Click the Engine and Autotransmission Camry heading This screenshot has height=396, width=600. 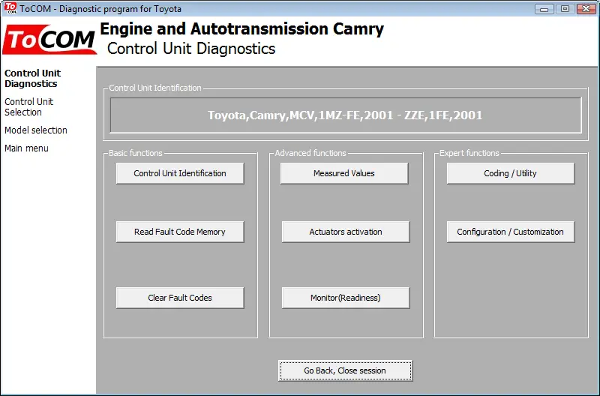coord(241,29)
